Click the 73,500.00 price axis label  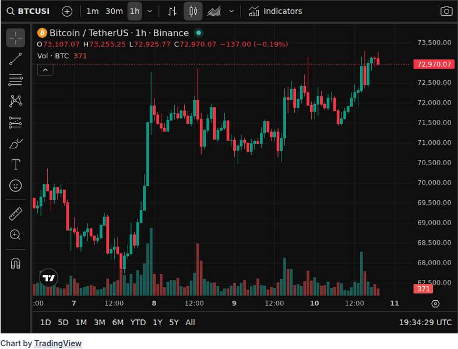point(434,42)
